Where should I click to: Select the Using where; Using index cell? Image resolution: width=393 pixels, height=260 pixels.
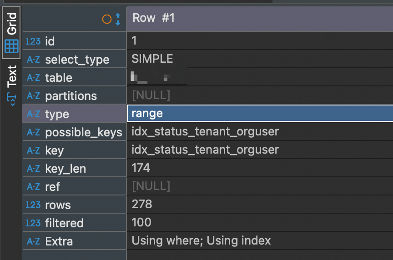pos(260,240)
